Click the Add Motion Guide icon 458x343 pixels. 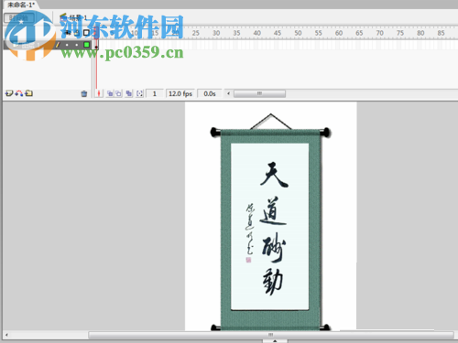[19, 93]
